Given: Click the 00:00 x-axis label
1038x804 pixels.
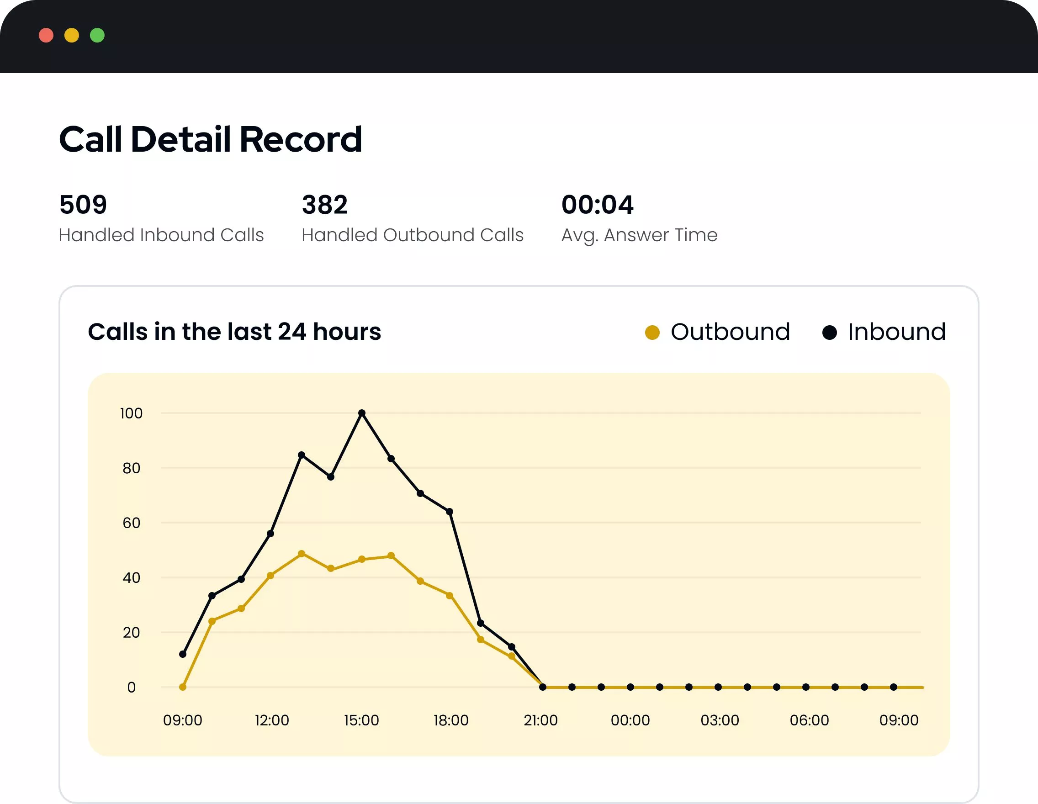Looking at the screenshot, I should point(630,720).
